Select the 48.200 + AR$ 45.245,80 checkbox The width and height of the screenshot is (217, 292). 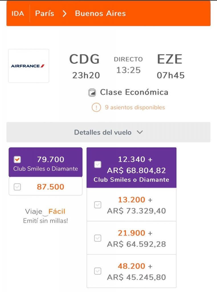click(x=98, y=271)
